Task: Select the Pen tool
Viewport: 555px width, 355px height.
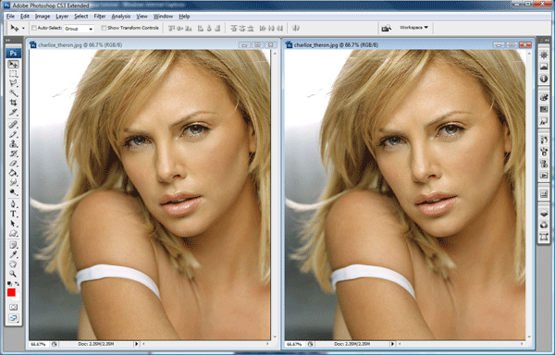Action: (x=14, y=204)
